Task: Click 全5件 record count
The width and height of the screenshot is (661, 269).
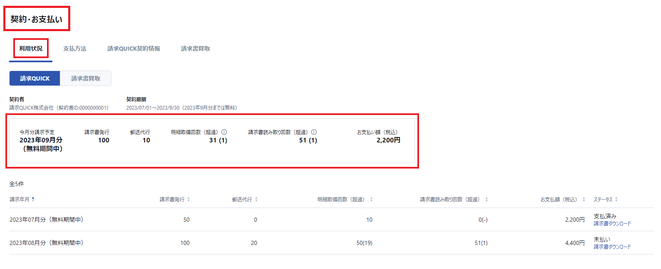Action: tap(17, 183)
